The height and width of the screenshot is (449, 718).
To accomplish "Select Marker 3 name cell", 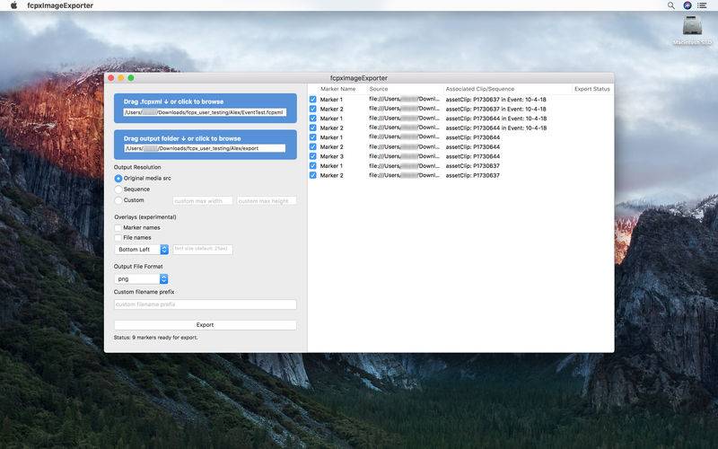I will coord(331,156).
